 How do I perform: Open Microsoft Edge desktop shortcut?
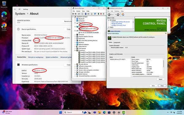[x=4, y=16]
